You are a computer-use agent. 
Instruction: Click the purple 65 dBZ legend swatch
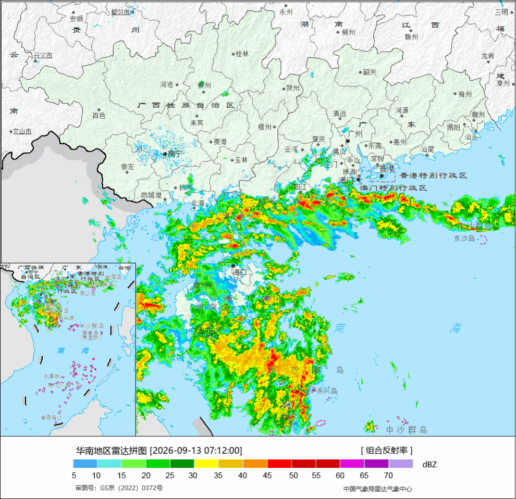click(x=376, y=464)
